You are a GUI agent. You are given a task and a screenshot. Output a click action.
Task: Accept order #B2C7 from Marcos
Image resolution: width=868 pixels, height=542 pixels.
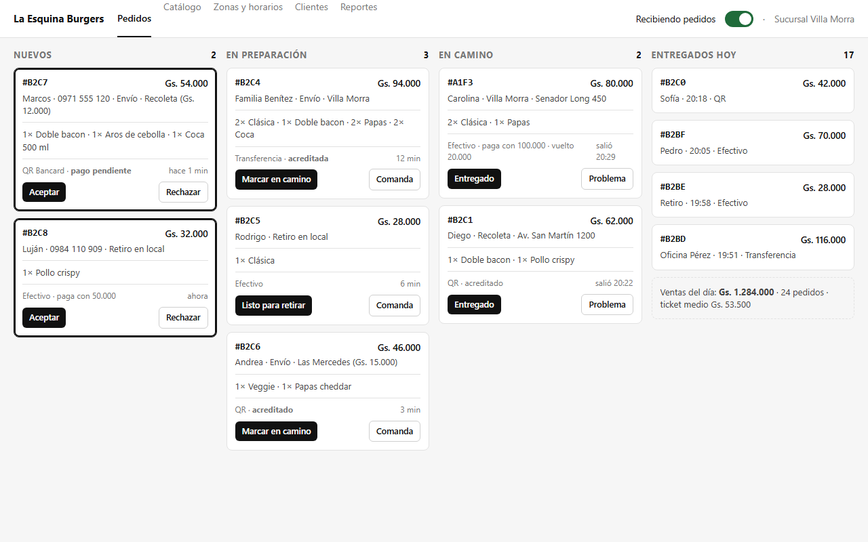pos(44,192)
